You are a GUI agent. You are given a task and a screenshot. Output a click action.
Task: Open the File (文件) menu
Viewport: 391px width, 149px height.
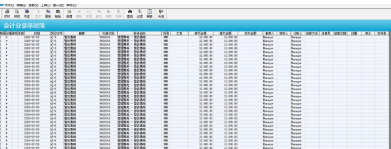(9, 5)
